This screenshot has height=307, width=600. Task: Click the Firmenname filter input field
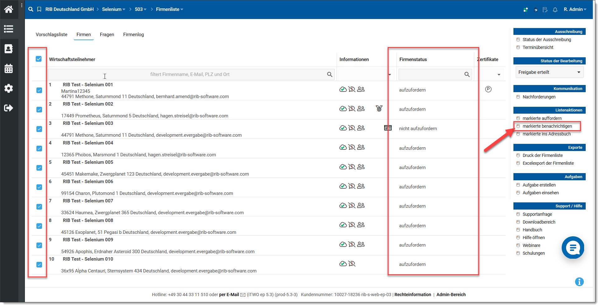pyautogui.click(x=191, y=74)
